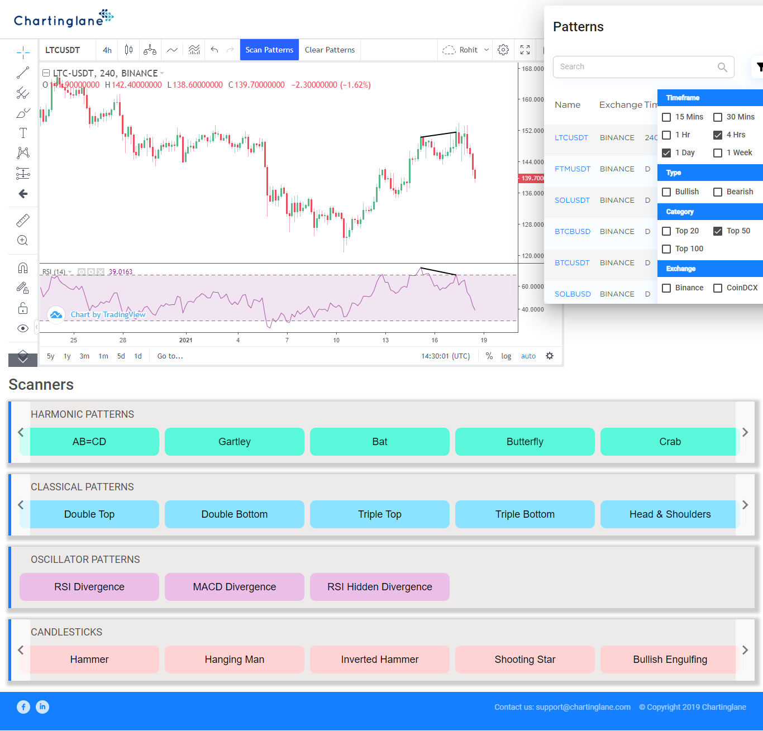Uncheck the Top 50 category
This screenshot has width=763, height=731.
(718, 231)
